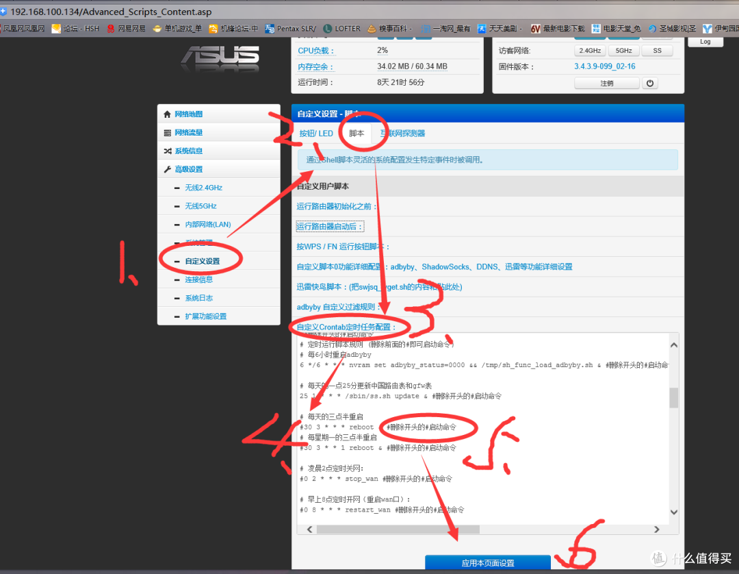Switch to the 脚本 tab
Viewport: 739px width, 574px height.
pos(356,134)
